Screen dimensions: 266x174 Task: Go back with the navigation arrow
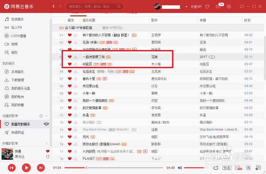[x=54, y=7]
